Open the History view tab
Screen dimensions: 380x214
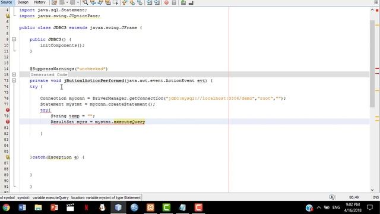tap(40, 2)
